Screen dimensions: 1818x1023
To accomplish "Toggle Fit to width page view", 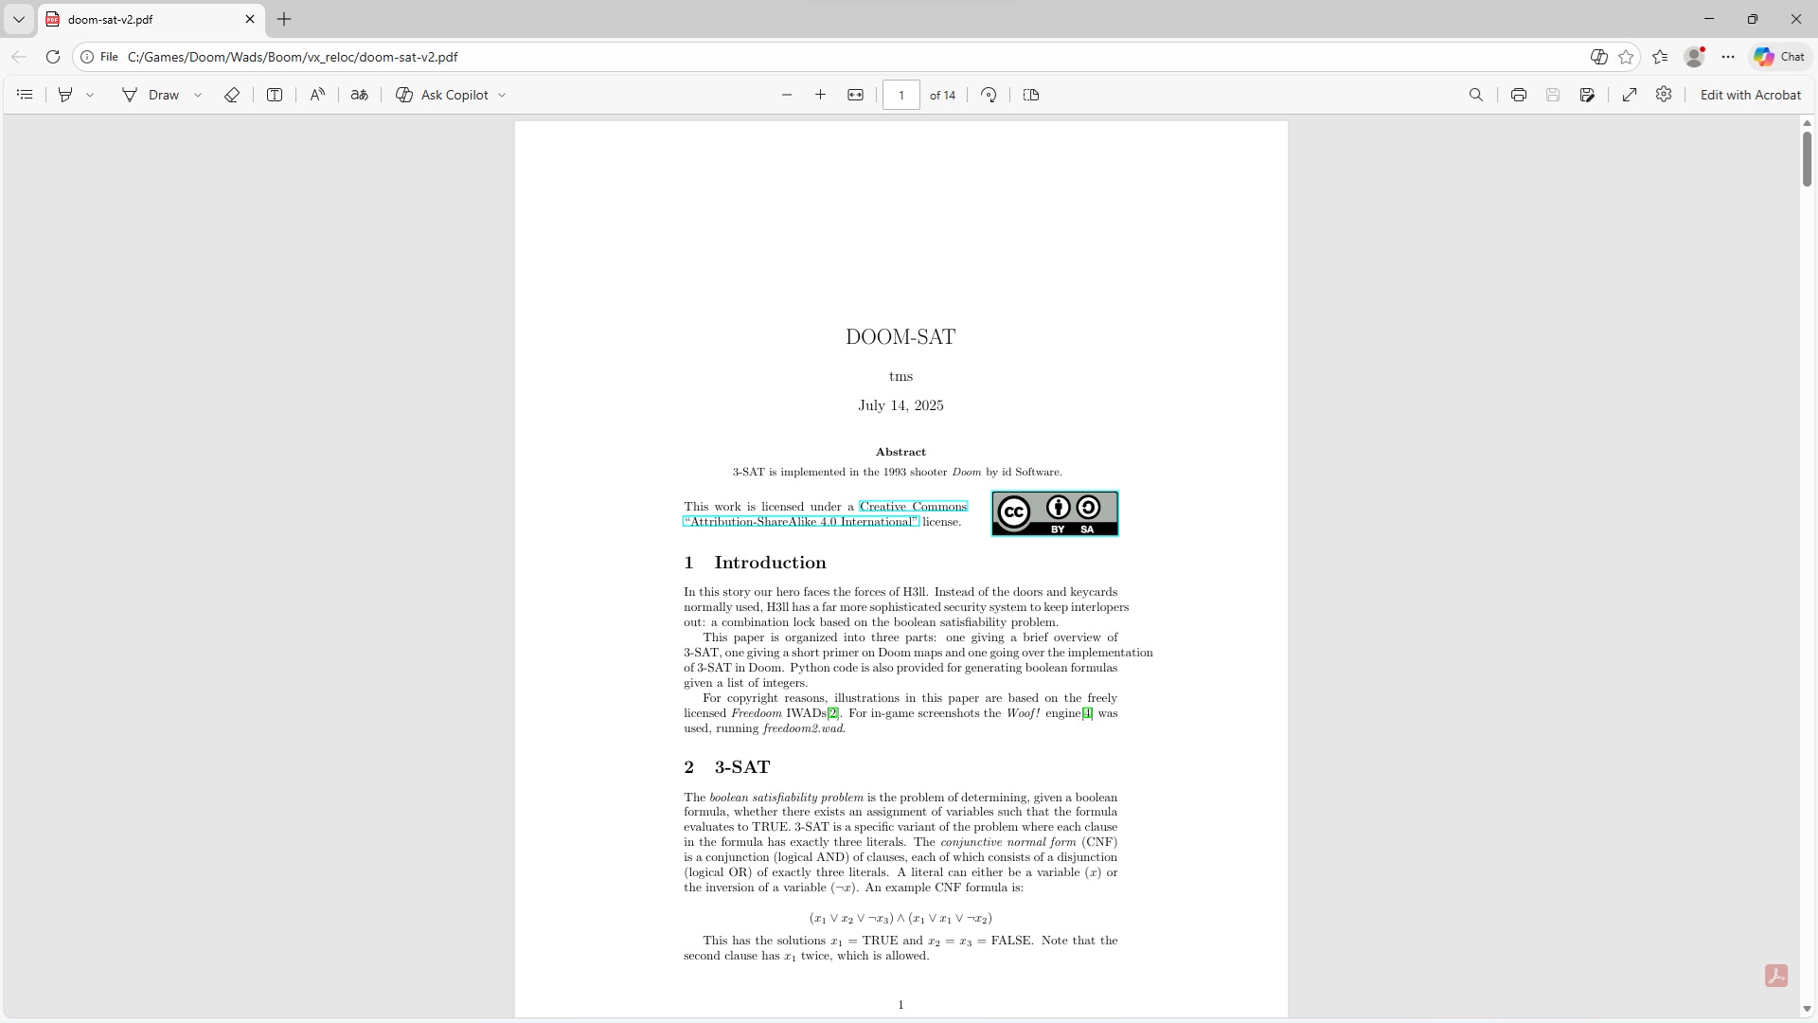I will coord(855,95).
